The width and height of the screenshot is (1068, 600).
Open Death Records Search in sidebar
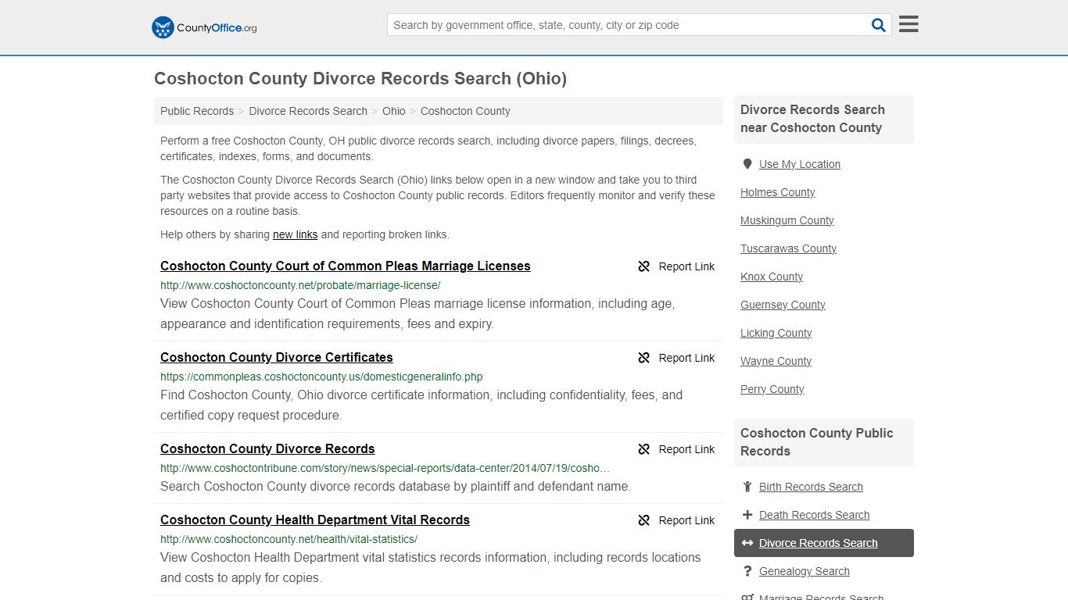tap(814, 515)
